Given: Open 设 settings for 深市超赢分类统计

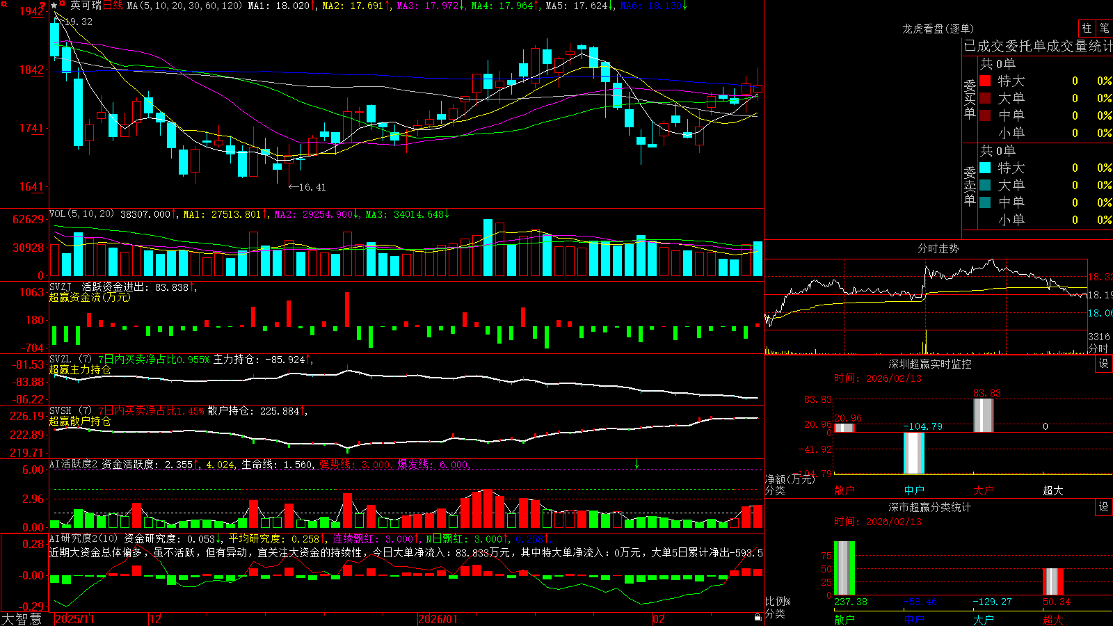Looking at the screenshot, I should click(x=1104, y=507).
